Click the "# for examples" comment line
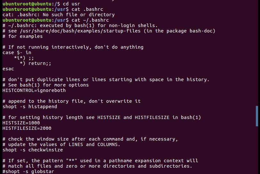The image size is (260, 174). (x=22, y=36)
